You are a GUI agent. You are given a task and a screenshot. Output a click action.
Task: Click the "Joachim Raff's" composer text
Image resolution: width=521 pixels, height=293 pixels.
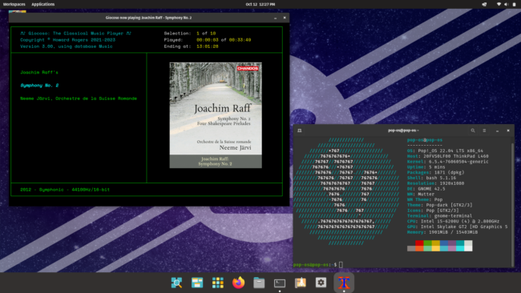coord(39,72)
